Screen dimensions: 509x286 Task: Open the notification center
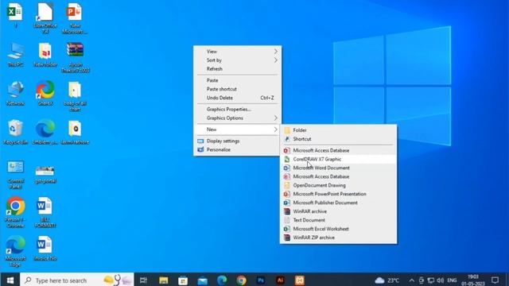click(x=495, y=280)
